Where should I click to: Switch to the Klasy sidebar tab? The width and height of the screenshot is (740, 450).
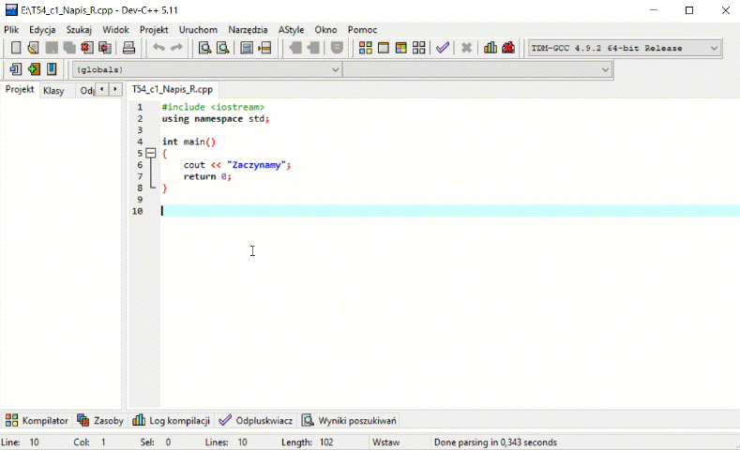(53, 90)
